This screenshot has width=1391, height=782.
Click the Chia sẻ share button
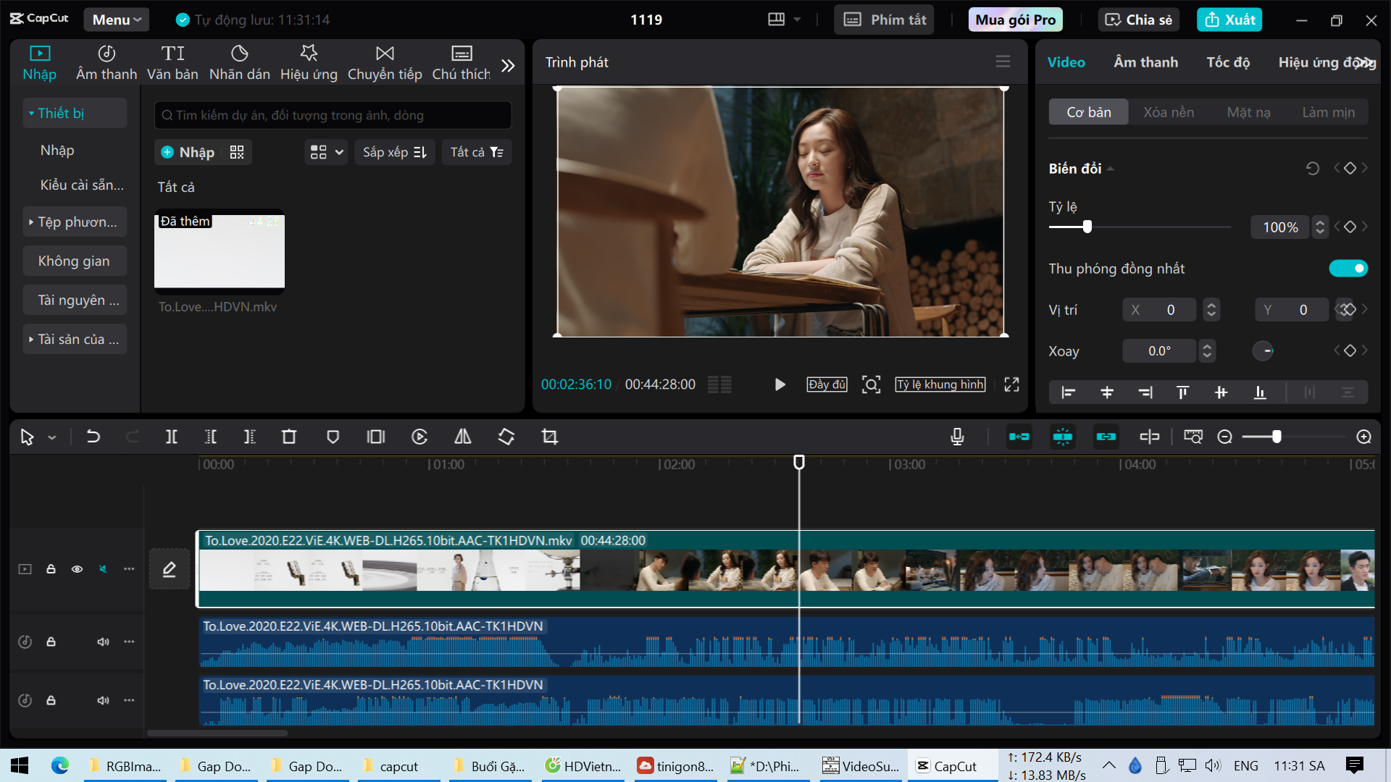(x=1139, y=20)
